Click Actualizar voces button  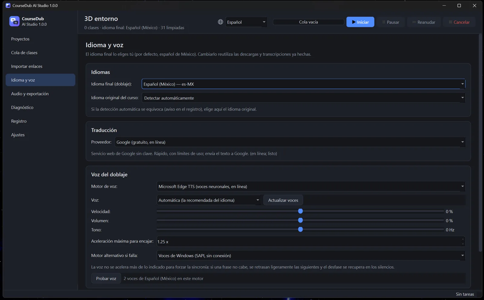click(x=283, y=200)
